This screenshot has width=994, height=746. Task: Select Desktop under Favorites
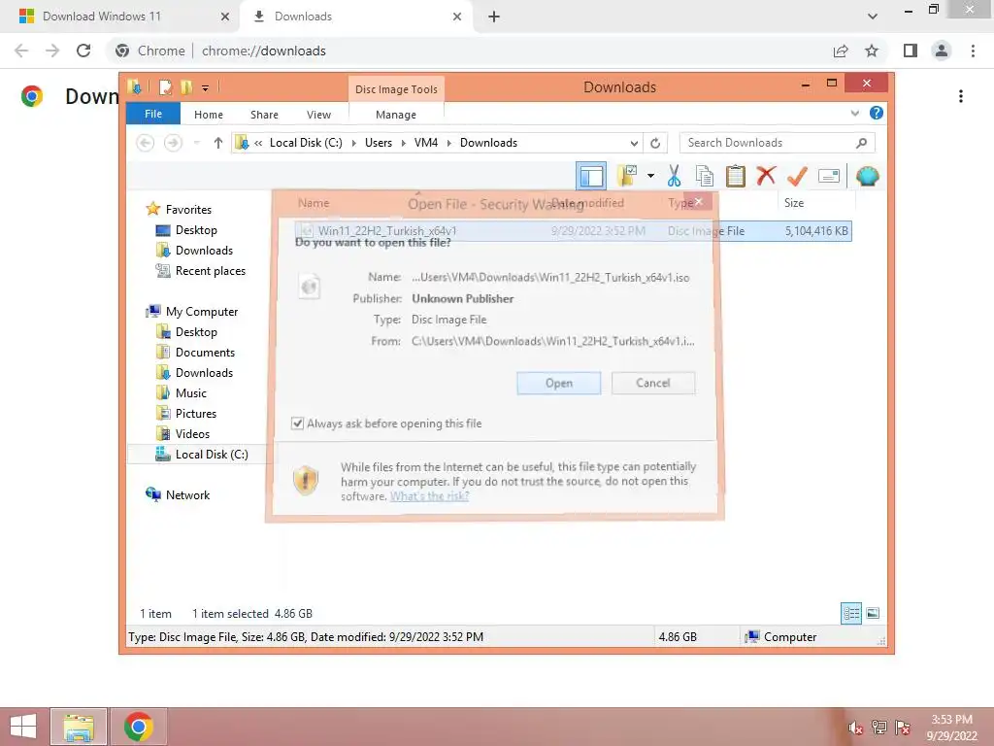pyautogui.click(x=196, y=229)
